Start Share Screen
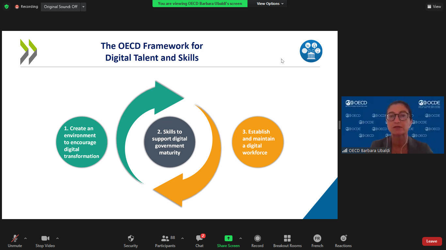Viewport: 446px width, 250px height. click(228, 241)
